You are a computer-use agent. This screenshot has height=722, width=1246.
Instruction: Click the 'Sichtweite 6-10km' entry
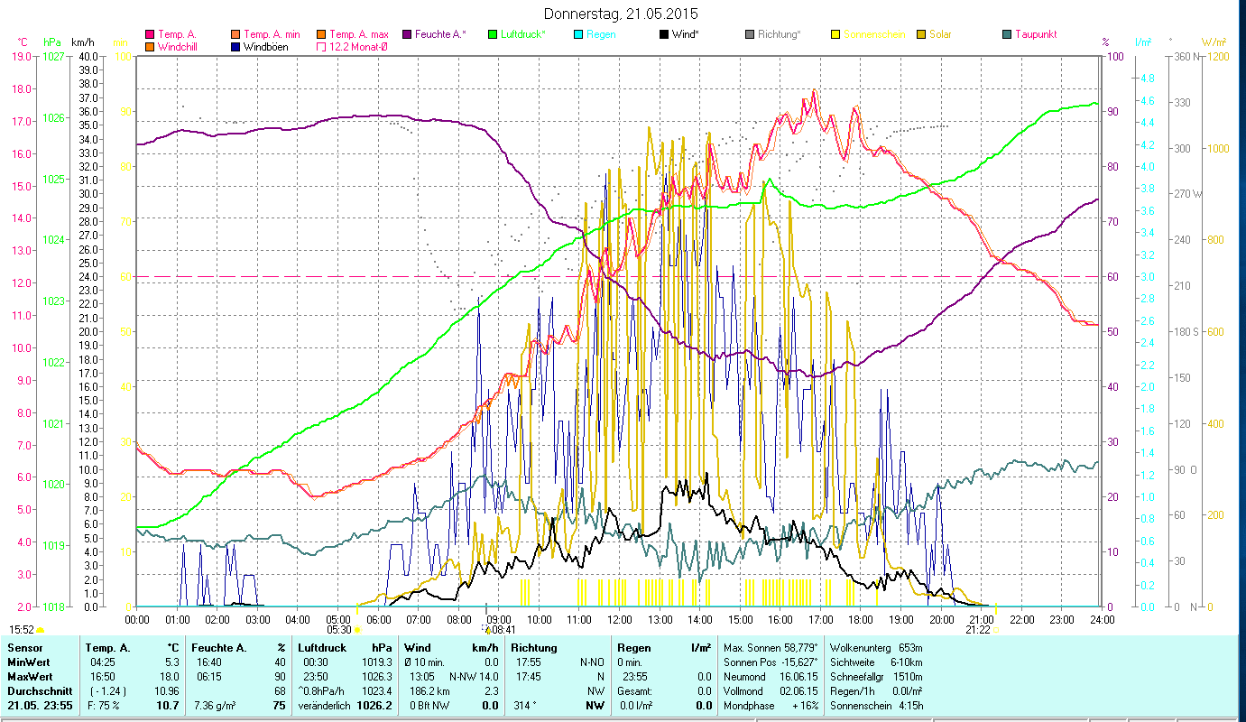875,662
